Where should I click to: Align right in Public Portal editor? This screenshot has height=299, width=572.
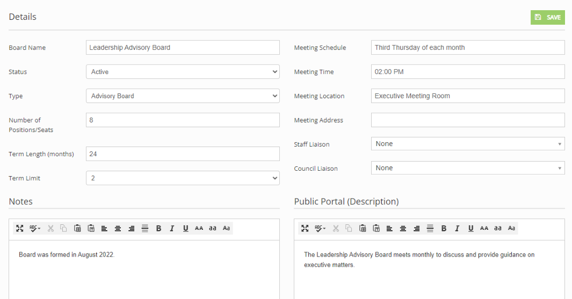[x=417, y=228]
